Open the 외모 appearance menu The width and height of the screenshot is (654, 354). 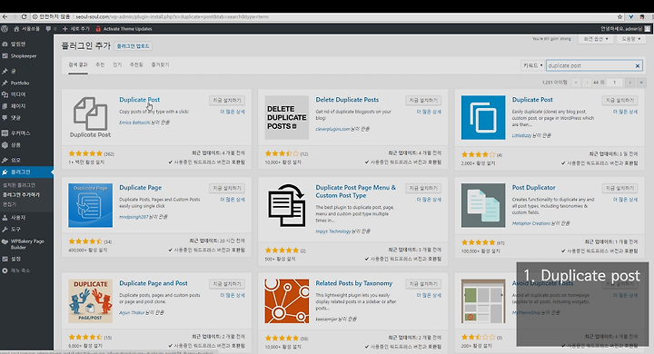[15, 160]
